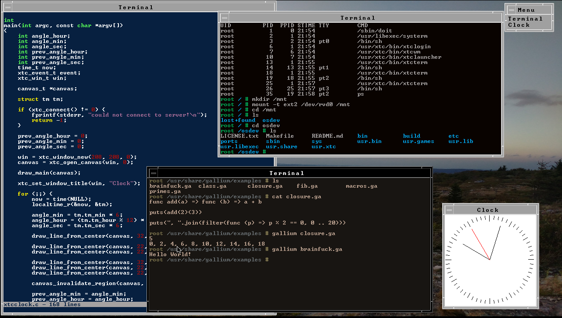Click the fprintf 'could not connect' line

pyautogui.click(x=119, y=115)
